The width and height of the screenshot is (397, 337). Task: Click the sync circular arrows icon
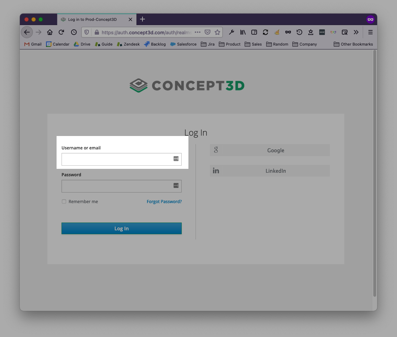265,32
